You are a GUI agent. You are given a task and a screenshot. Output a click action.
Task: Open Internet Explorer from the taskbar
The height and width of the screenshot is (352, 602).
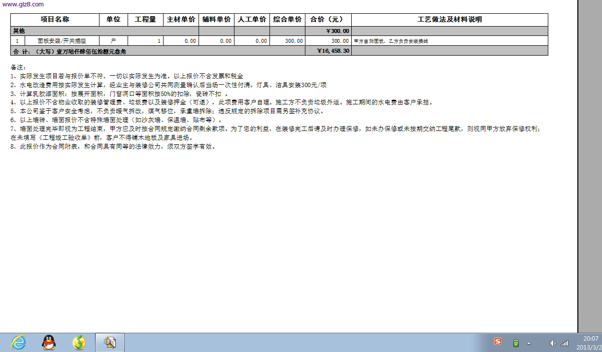[19, 343]
